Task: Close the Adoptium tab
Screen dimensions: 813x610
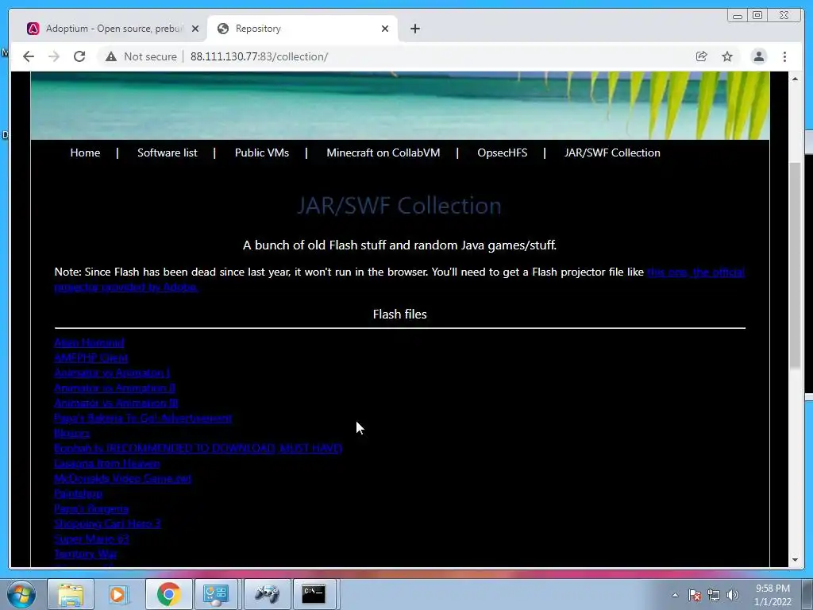Action: (x=195, y=29)
